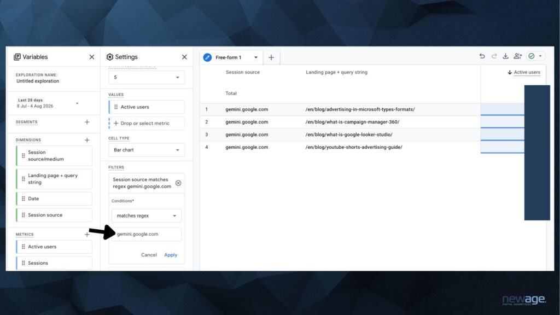
Task: Share exploration with add-user icon
Action: pos(517,56)
